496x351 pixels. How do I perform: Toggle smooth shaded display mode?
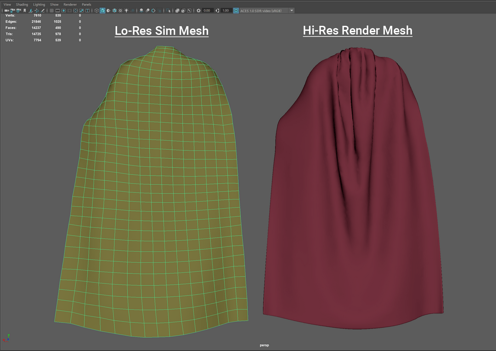(103, 10)
